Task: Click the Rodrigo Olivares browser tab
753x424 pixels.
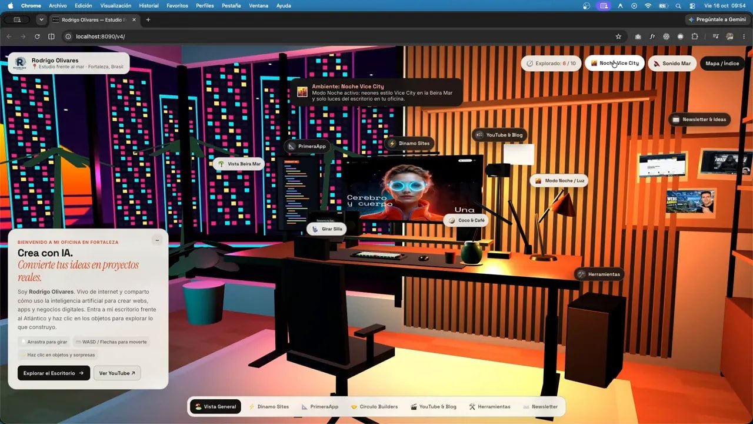Action: click(95, 19)
